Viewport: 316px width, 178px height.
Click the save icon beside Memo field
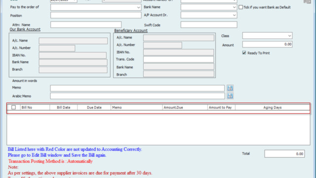click(230, 88)
